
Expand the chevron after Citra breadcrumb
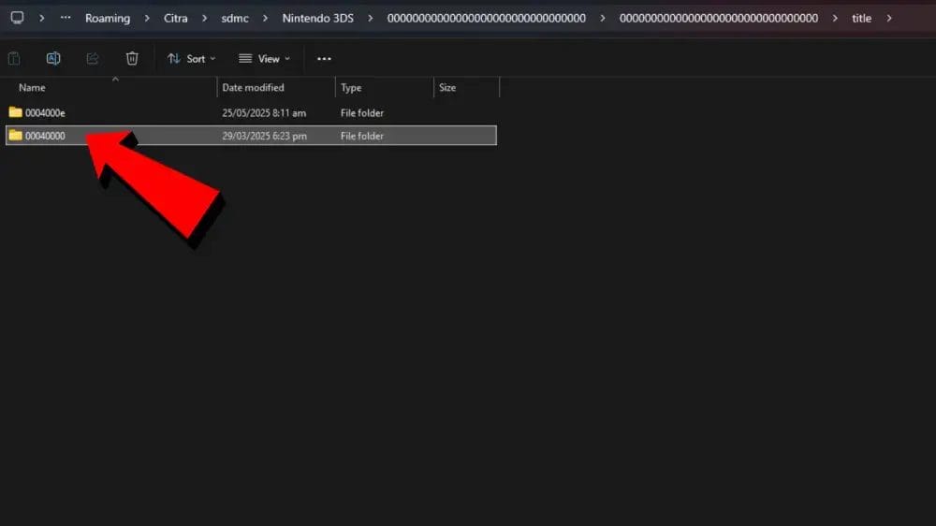pos(204,18)
